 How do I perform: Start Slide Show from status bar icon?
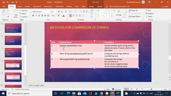coord(142,89)
